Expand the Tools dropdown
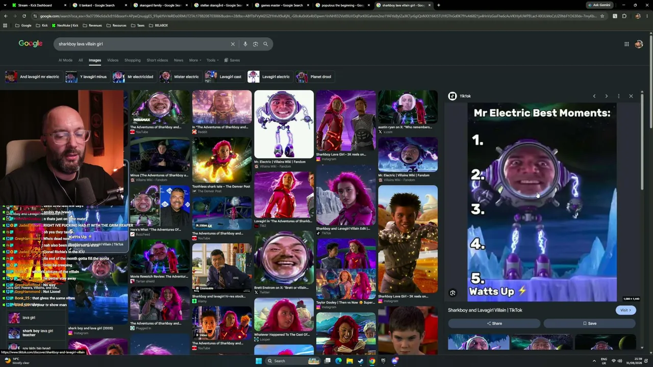Image resolution: width=653 pixels, height=367 pixels. tap(212, 60)
